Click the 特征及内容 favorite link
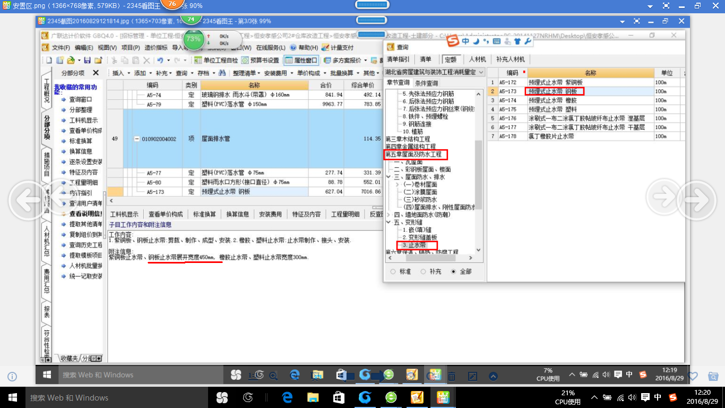The height and width of the screenshot is (408, 725). pos(84,172)
